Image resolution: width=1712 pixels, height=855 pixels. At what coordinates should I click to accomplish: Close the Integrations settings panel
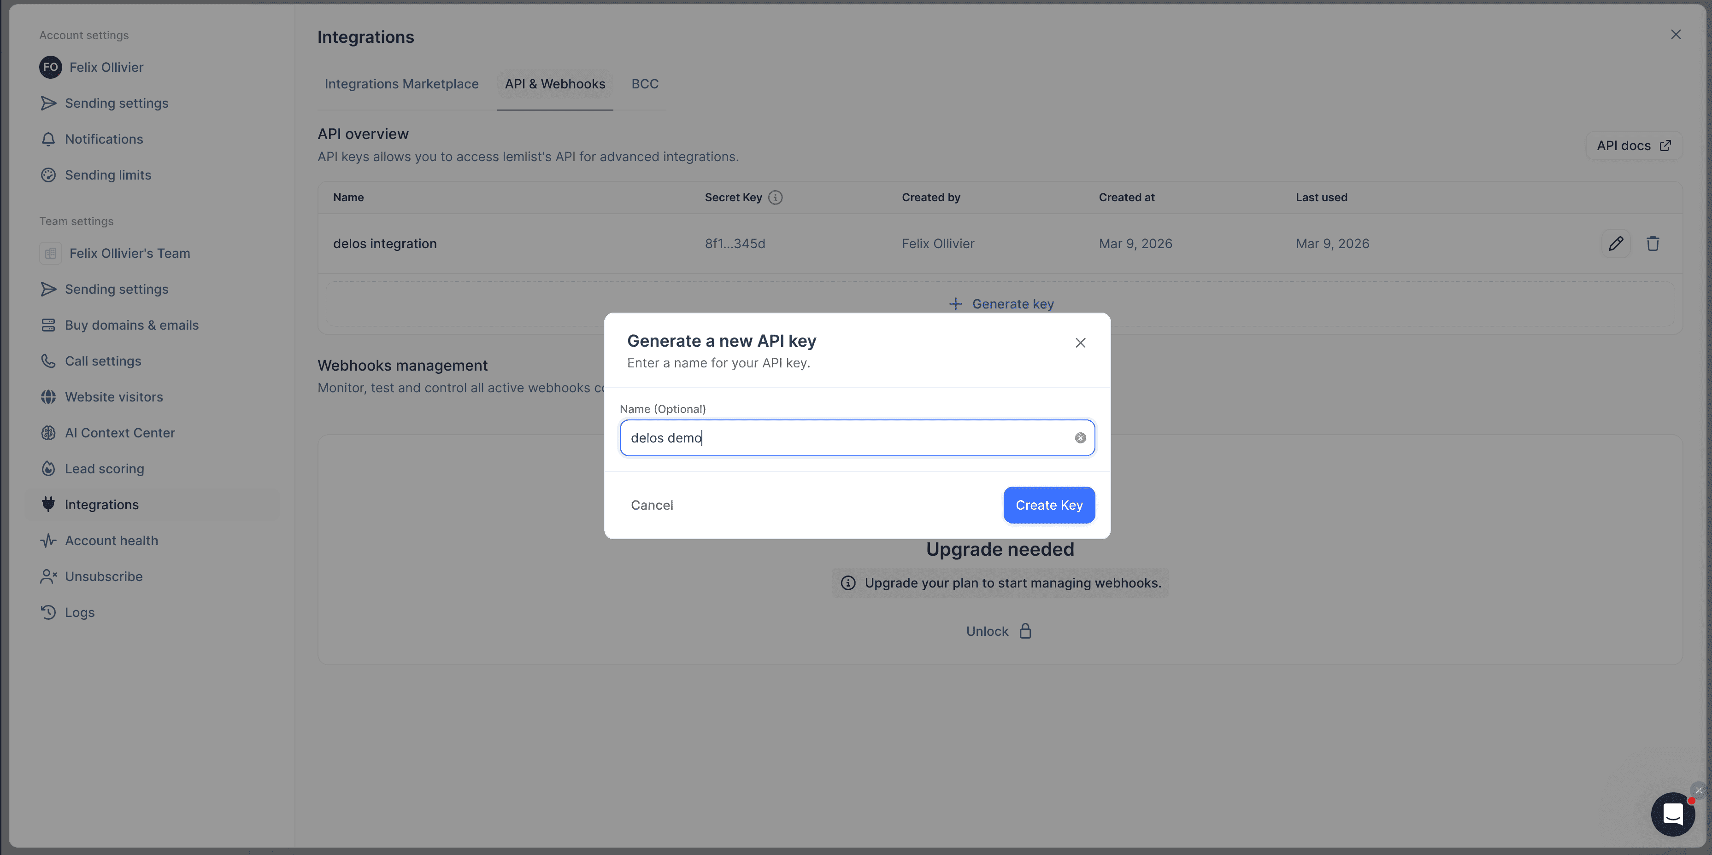pyautogui.click(x=1676, y=34)
